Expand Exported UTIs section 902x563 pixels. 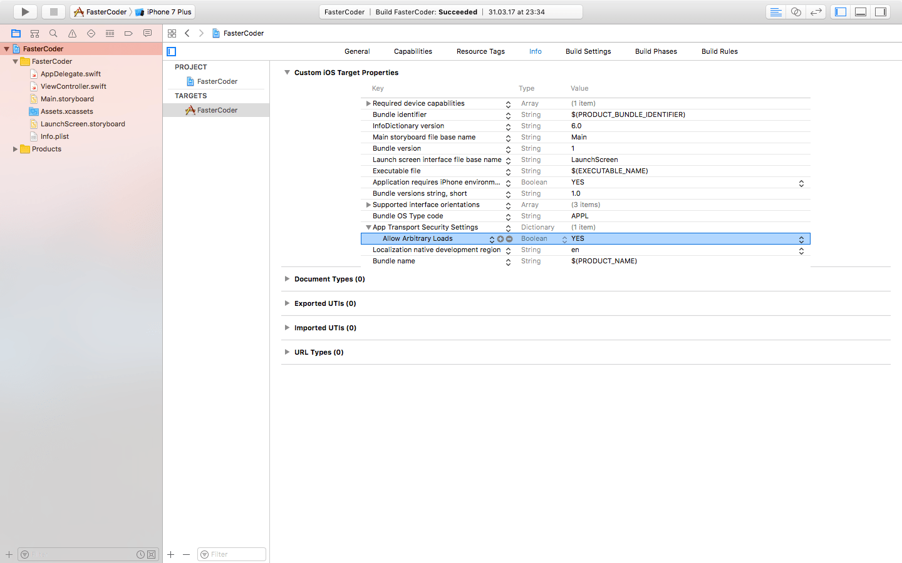coord(287,303)
